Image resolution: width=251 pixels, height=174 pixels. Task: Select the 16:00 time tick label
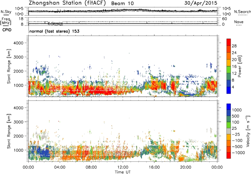tap(154, 167)
